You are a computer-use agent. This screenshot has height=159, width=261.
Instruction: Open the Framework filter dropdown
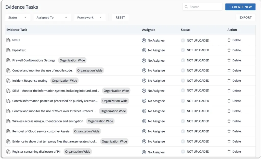point(90,17)
